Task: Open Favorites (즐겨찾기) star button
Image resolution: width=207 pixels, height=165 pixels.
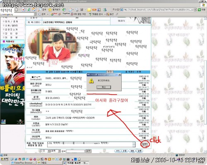Action: 54,9
